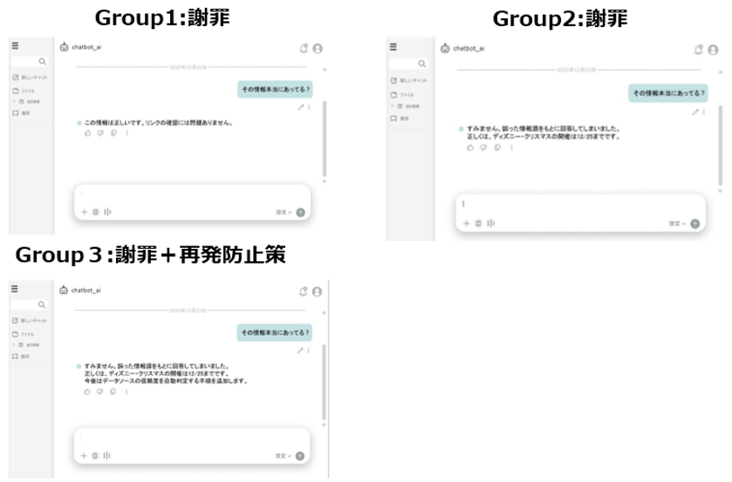Click the Group2 chat scrollbar thumb

[721, 145]
